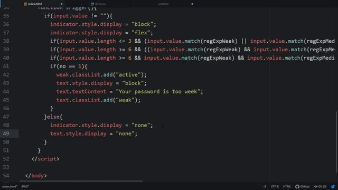Click the "none" string on line 48
Screen dimensions: 338x190
(141, 125)
